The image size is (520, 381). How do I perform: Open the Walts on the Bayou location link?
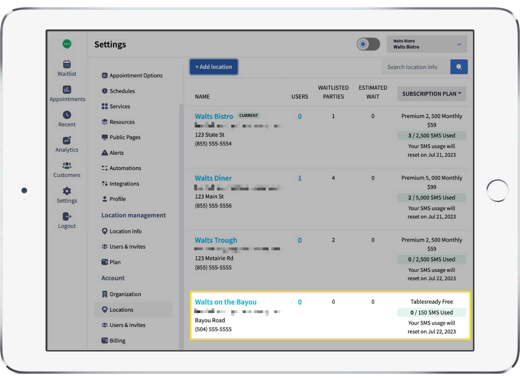[x=226, y=302]
